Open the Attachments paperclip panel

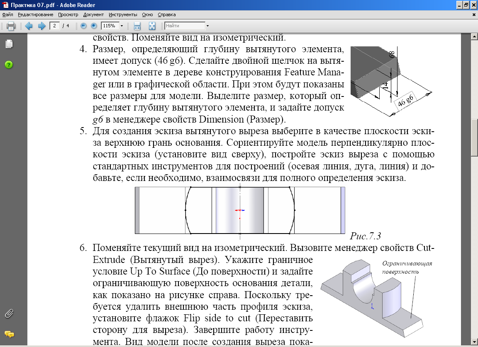9,313
